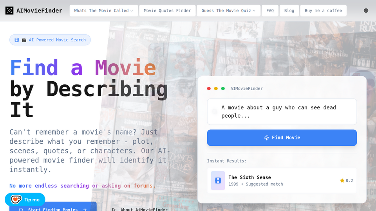Image resolution: width=376 pixels, height=211 pixels.
Task: Open Buy me a coffee link
Action: coord(323,11)
